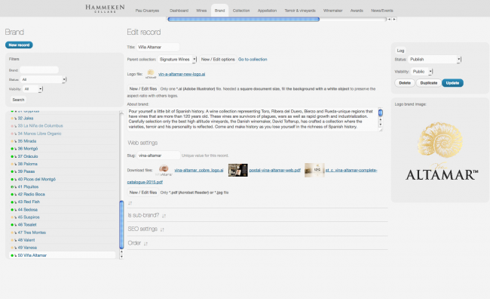
Task: Switch to the Collection tab
Action: tap(241, 11)
